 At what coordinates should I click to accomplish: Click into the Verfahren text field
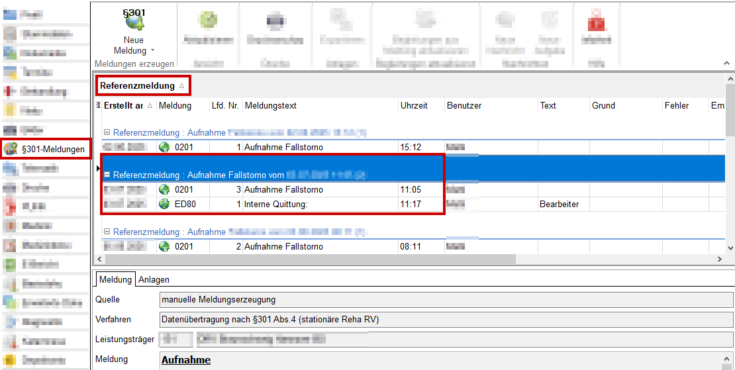click(446, 320)
